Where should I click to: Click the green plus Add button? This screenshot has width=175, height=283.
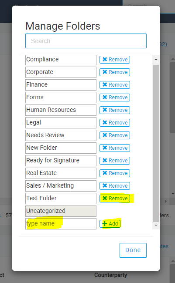coord(110,224)
